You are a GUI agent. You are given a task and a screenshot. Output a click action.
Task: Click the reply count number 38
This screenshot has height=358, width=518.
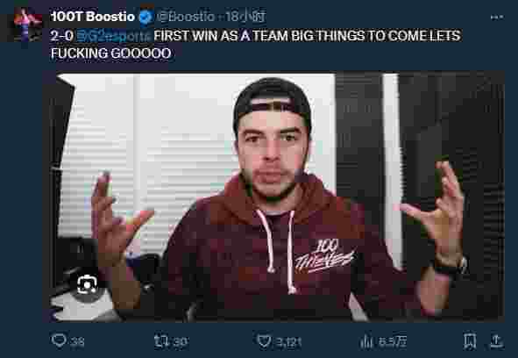78,341
